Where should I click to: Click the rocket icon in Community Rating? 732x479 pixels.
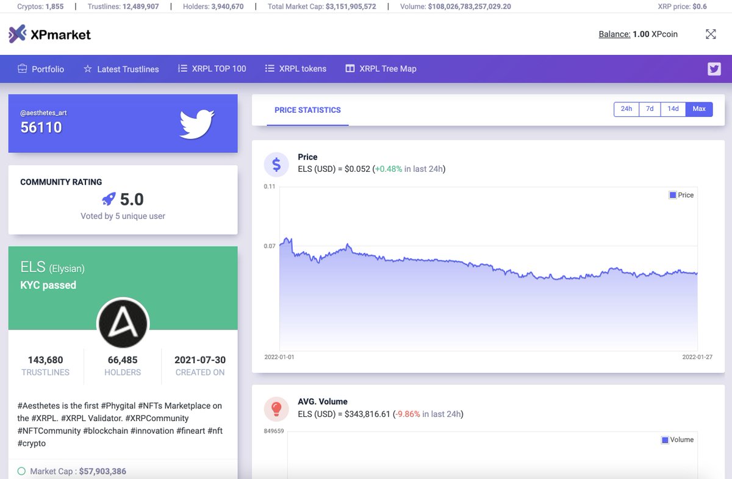tap(109, 199)
